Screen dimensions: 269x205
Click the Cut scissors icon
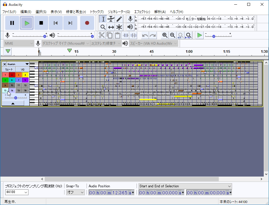click(x=102, y=35)
